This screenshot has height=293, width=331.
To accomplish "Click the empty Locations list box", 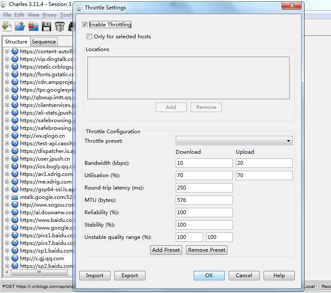I will coord(188,78).
